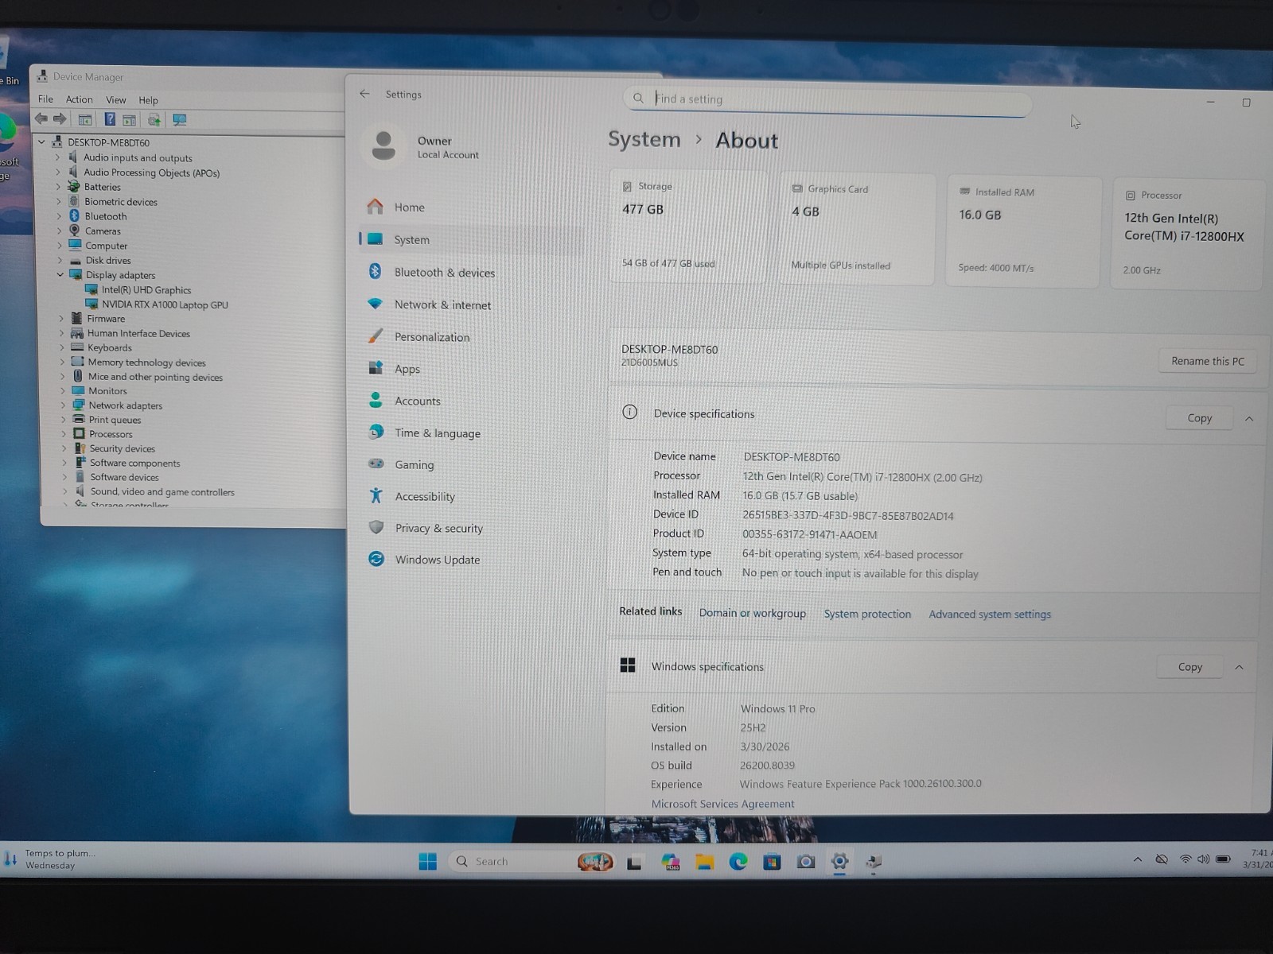
Task: Open Graphics Card 4 GB info card
Action: coord(857,228)
